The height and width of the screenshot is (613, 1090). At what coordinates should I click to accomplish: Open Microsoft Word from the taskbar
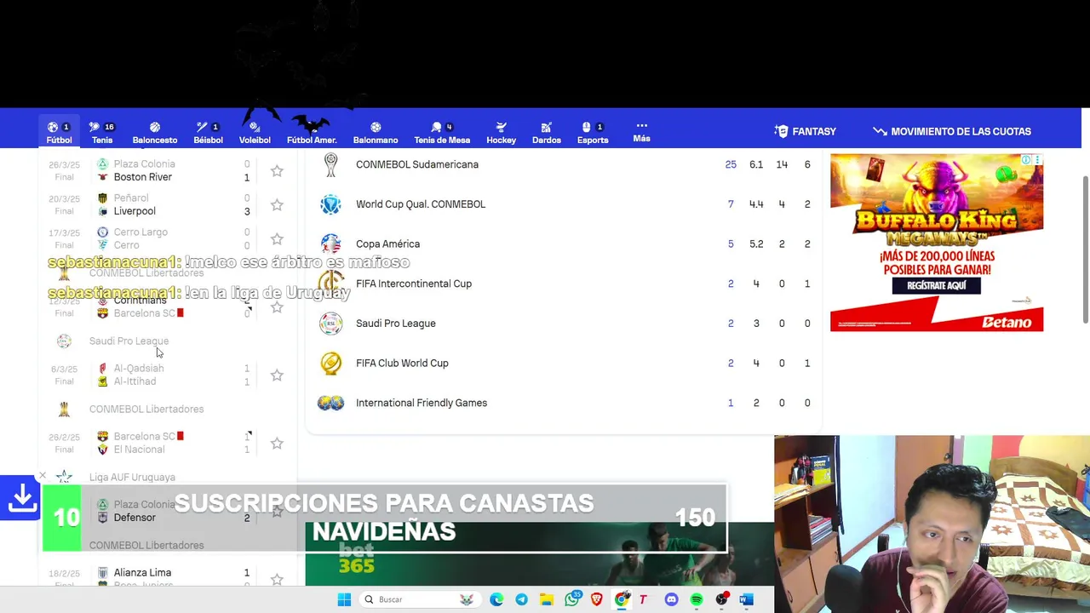[x=746, y=599]
